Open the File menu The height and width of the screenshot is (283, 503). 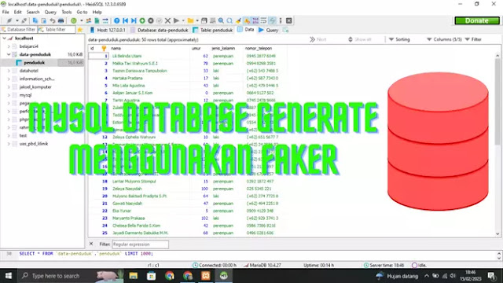click(x=6, y=12)
